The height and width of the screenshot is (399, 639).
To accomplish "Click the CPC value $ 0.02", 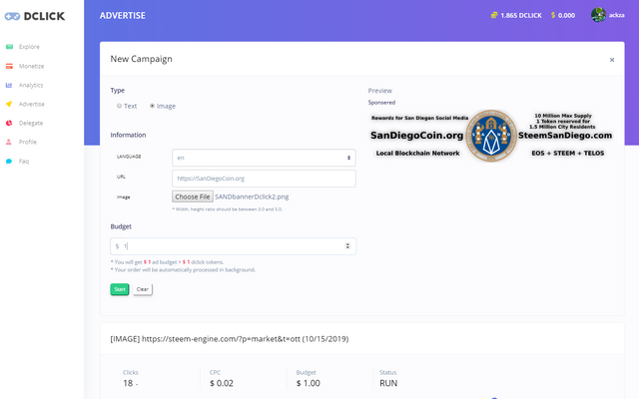I will click(222, 383).
